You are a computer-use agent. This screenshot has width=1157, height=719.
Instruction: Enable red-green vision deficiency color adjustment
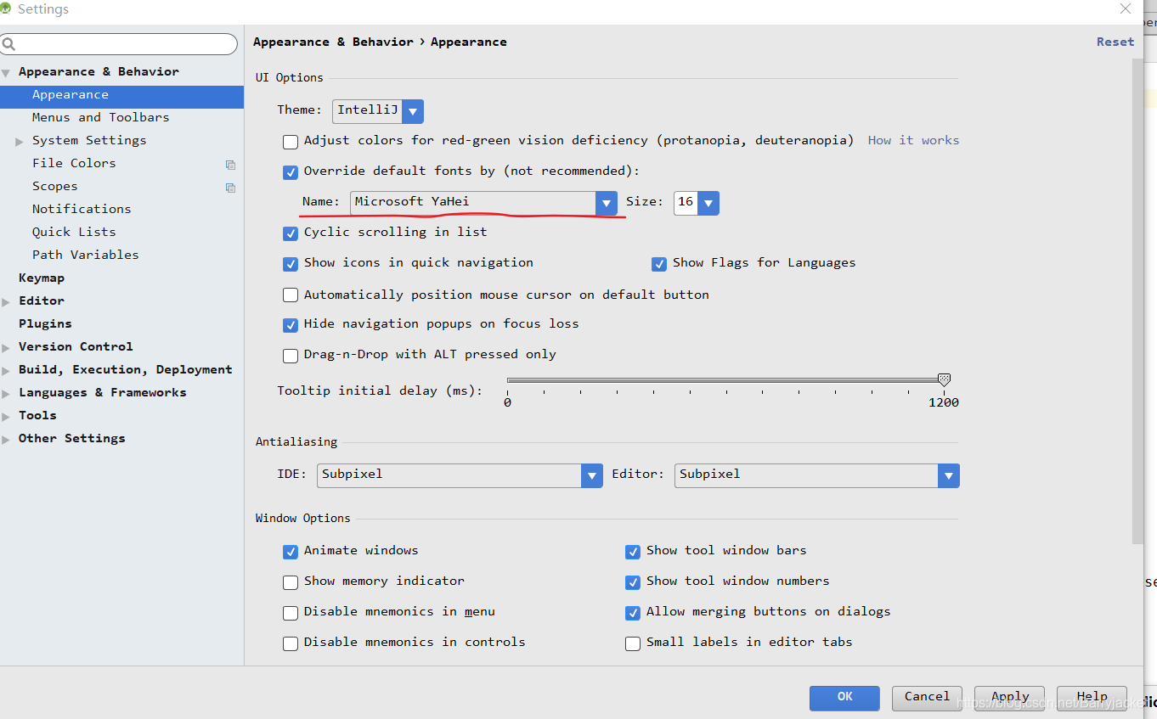291,142
